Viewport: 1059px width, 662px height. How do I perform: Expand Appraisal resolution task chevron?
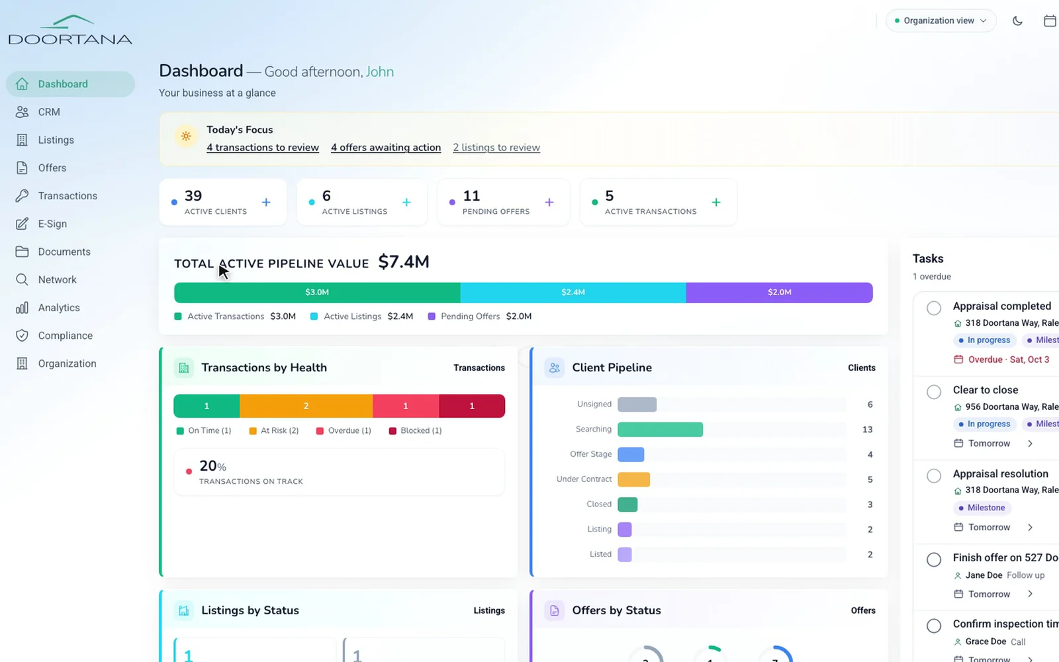1030,528
